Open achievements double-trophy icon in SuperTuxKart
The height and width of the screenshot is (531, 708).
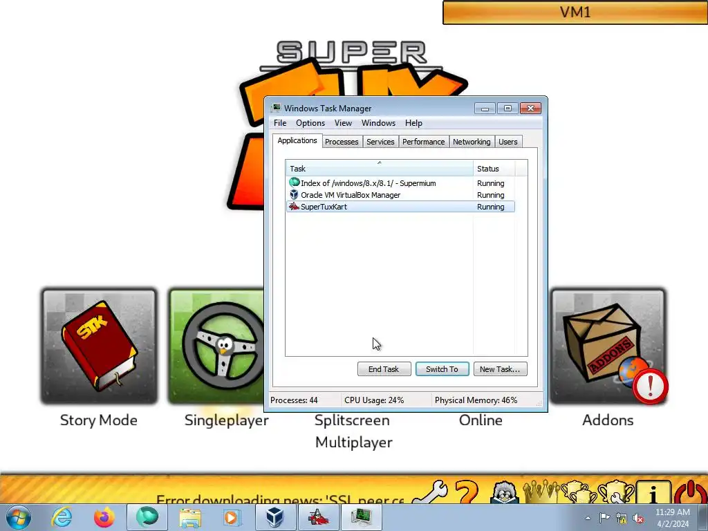(578, 492)
